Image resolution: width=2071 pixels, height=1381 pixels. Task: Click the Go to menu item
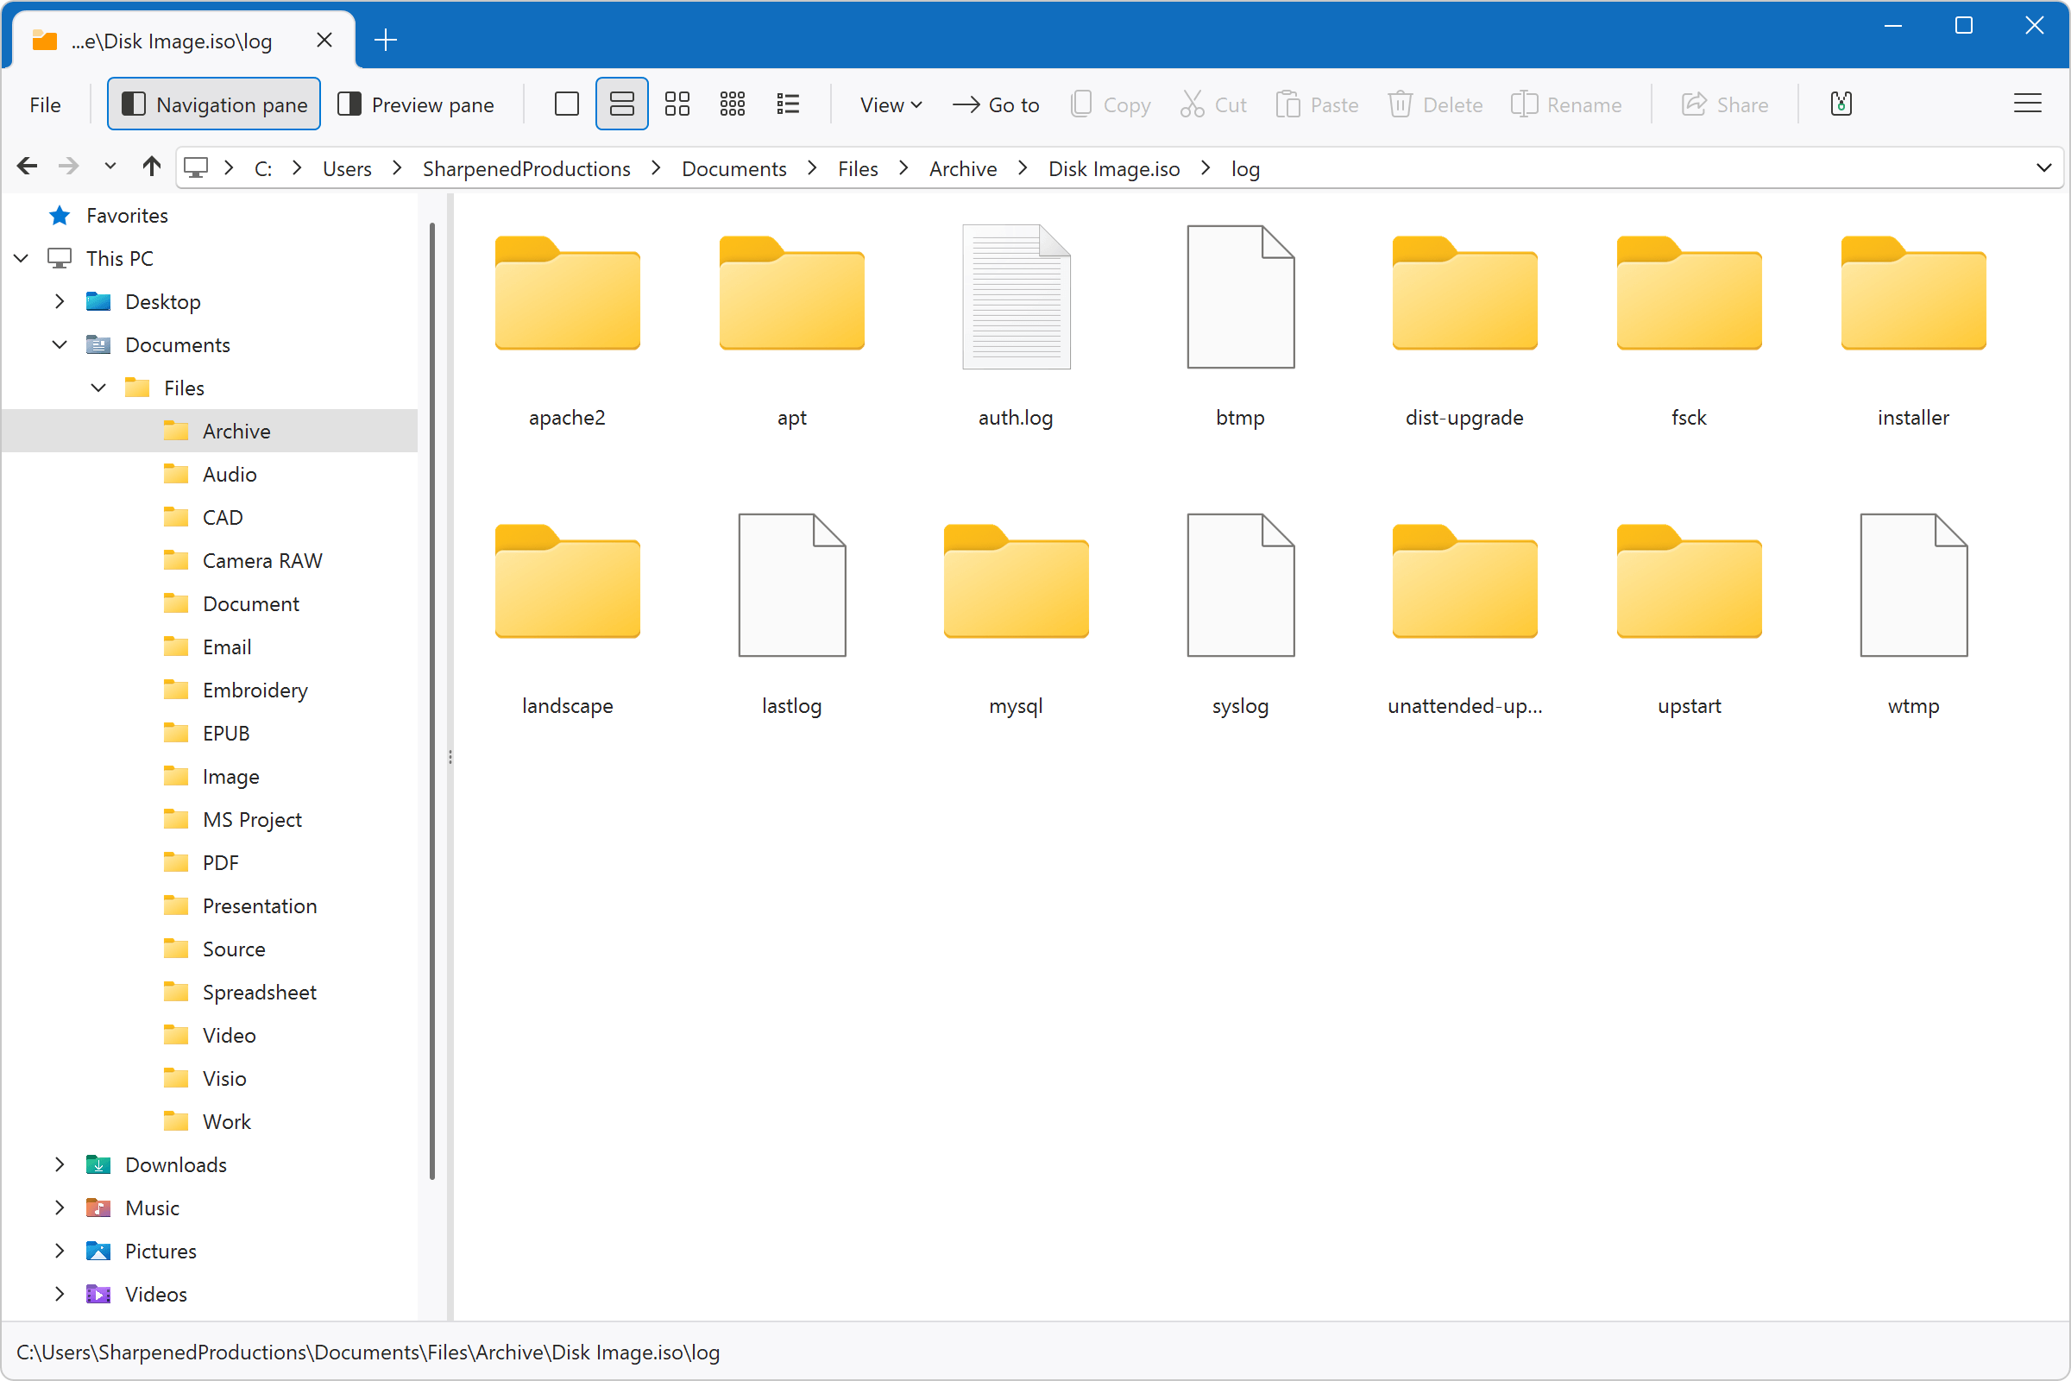tap(996, 104)
